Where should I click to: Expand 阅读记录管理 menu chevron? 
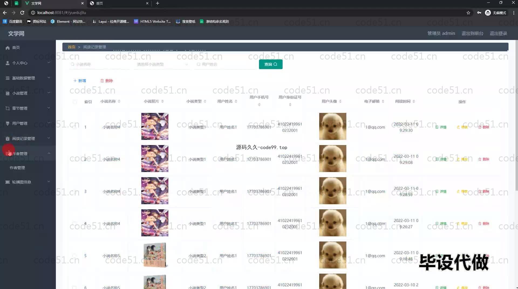tap(49, 138)
